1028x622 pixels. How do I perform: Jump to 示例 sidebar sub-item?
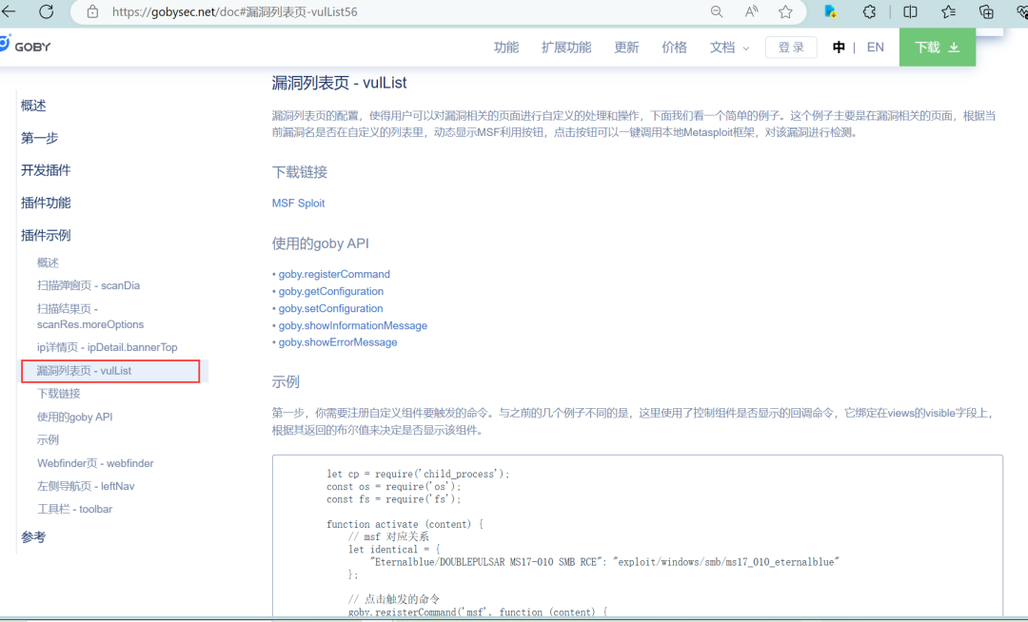coord(48,440)
